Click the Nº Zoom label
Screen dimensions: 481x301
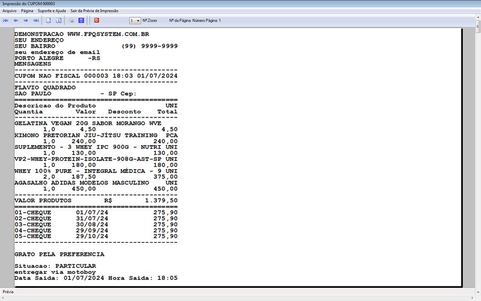click(x=150, y=20)
